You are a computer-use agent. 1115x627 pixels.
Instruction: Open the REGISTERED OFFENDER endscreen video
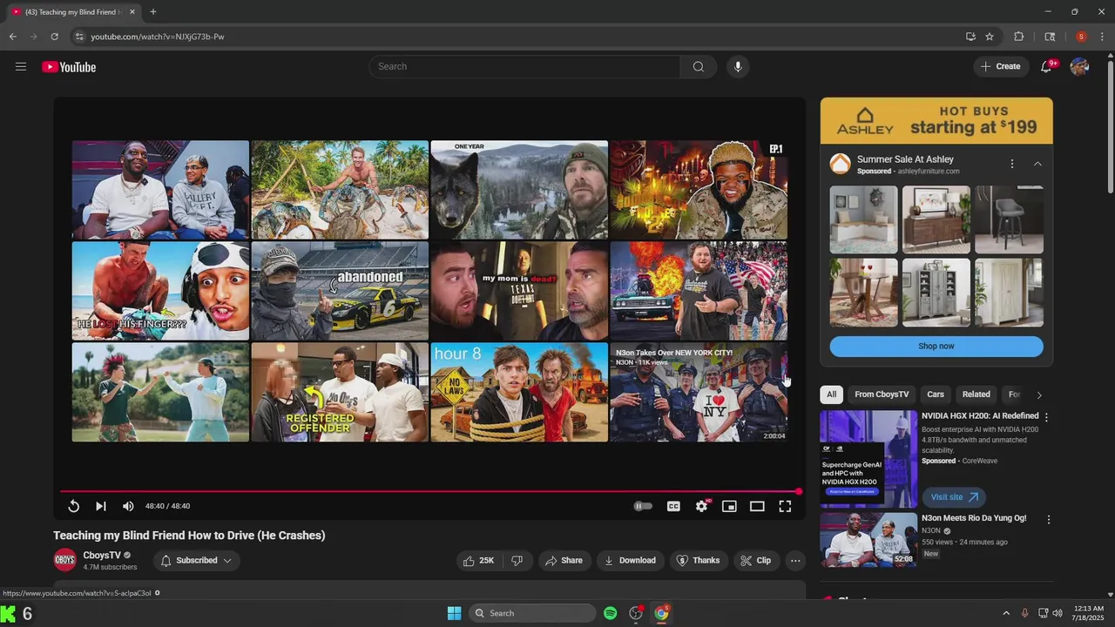[x=340, y=393]
